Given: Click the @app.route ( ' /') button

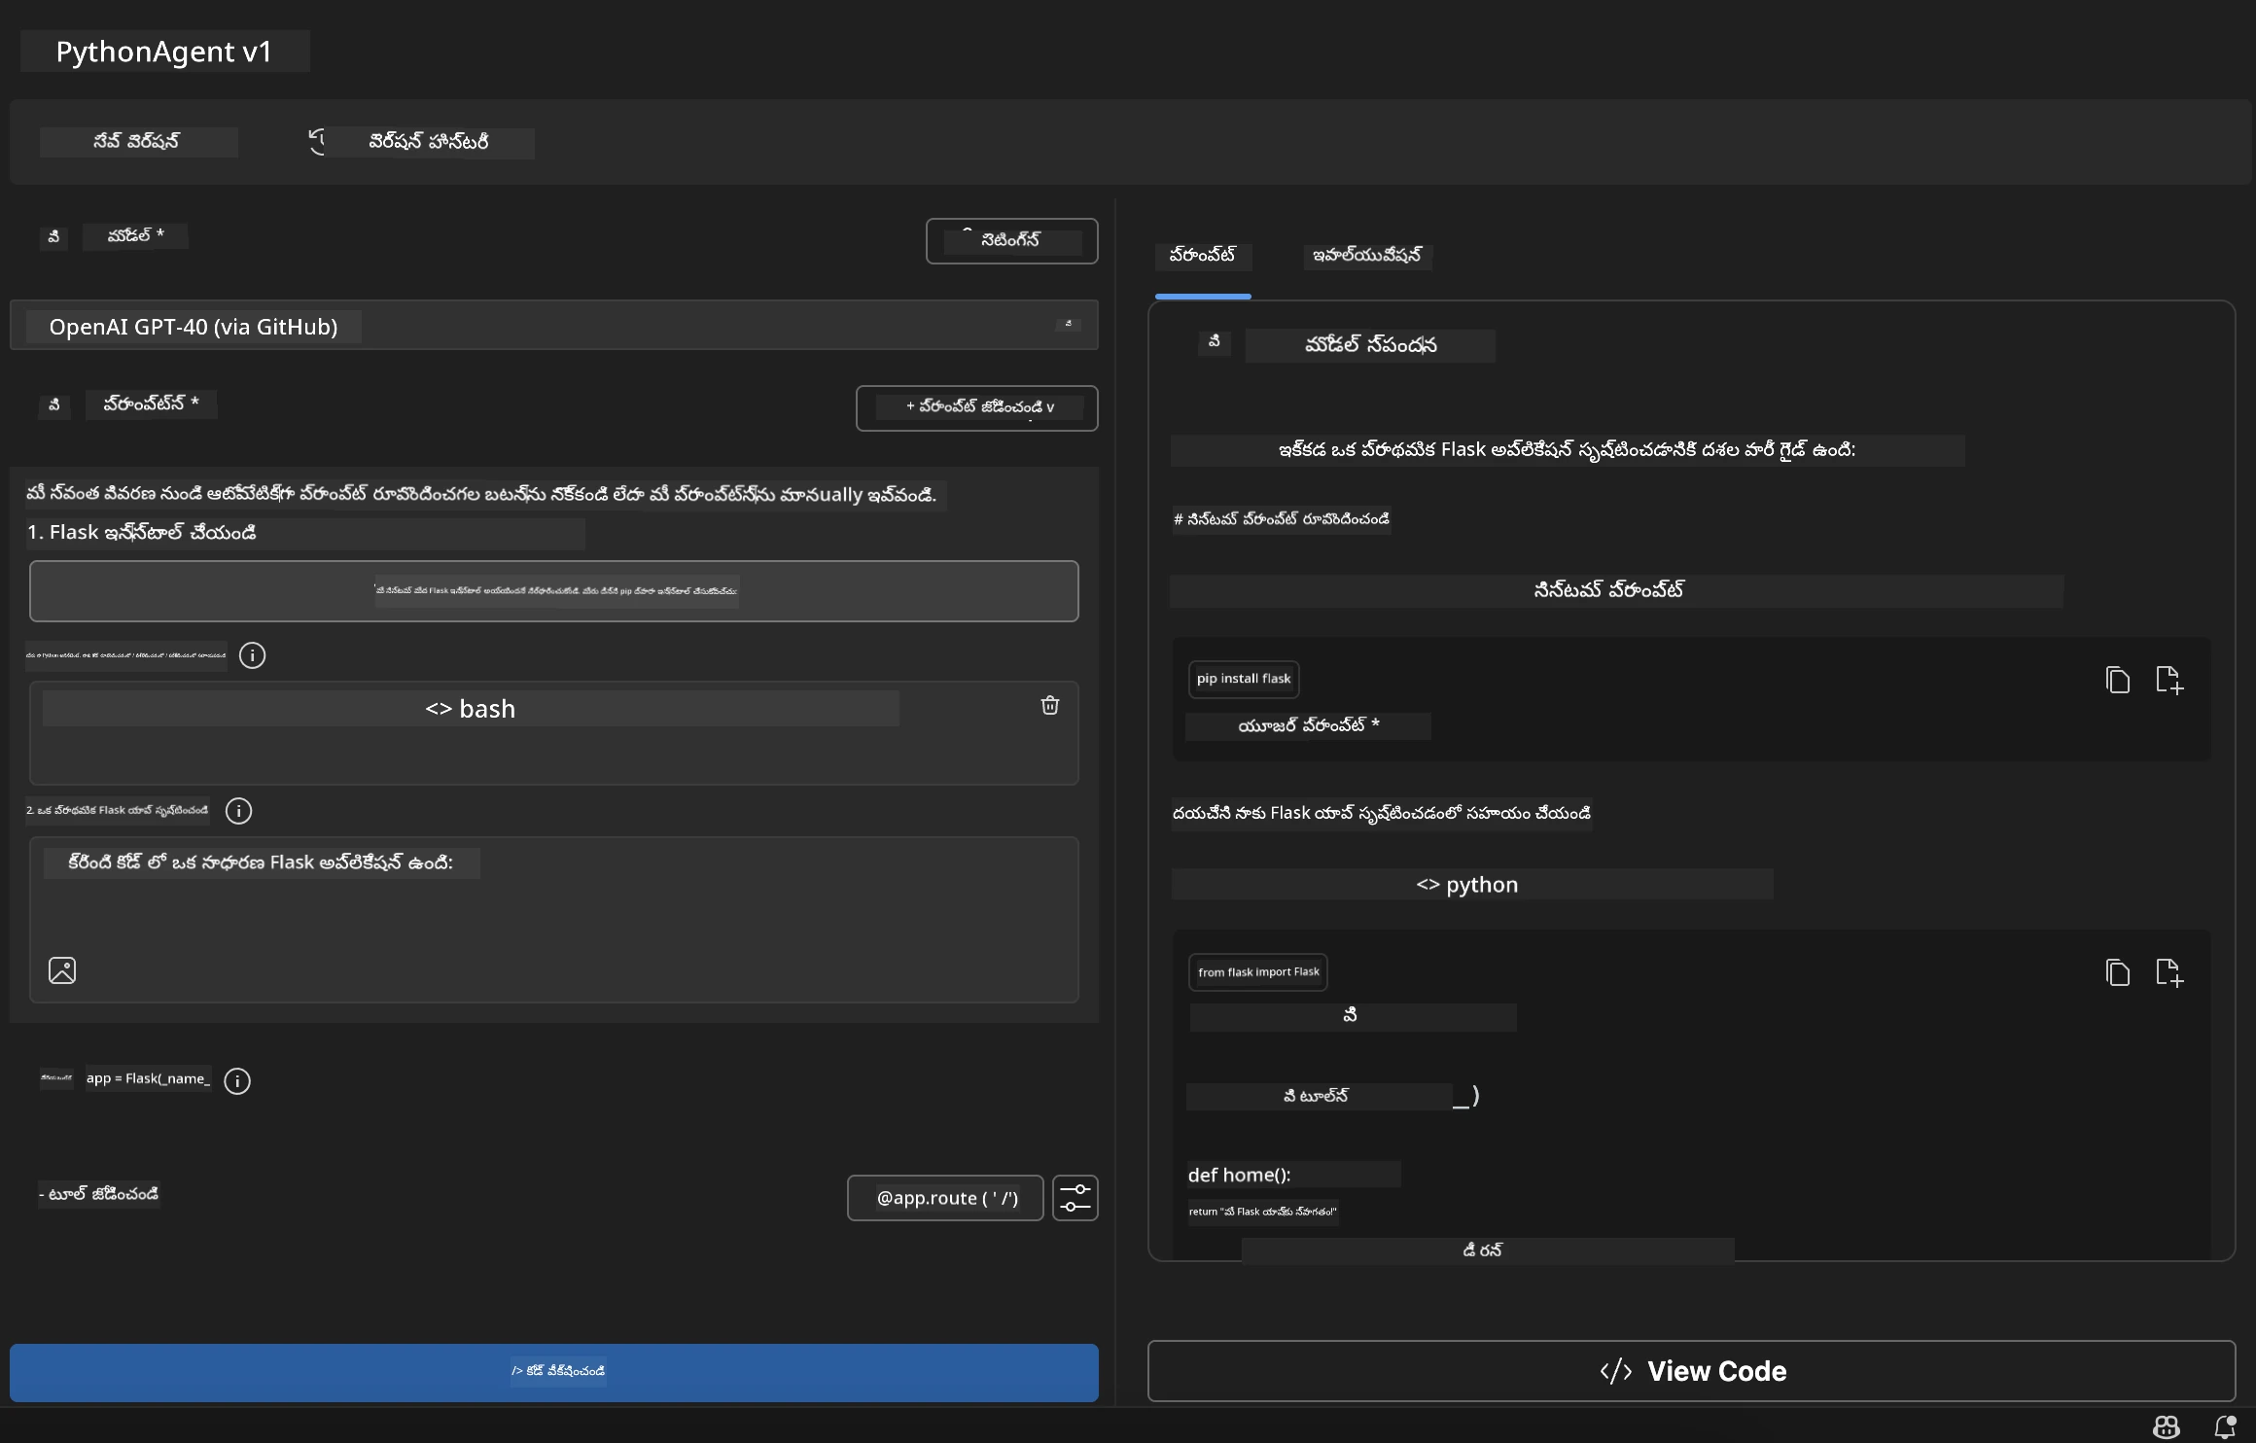Looking at the screenshot, I should 946,1198.
